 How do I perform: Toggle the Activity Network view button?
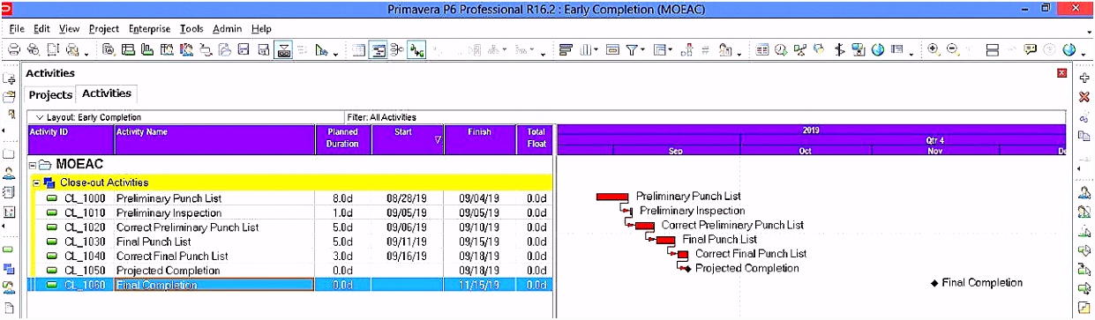(x=396, y=50)
